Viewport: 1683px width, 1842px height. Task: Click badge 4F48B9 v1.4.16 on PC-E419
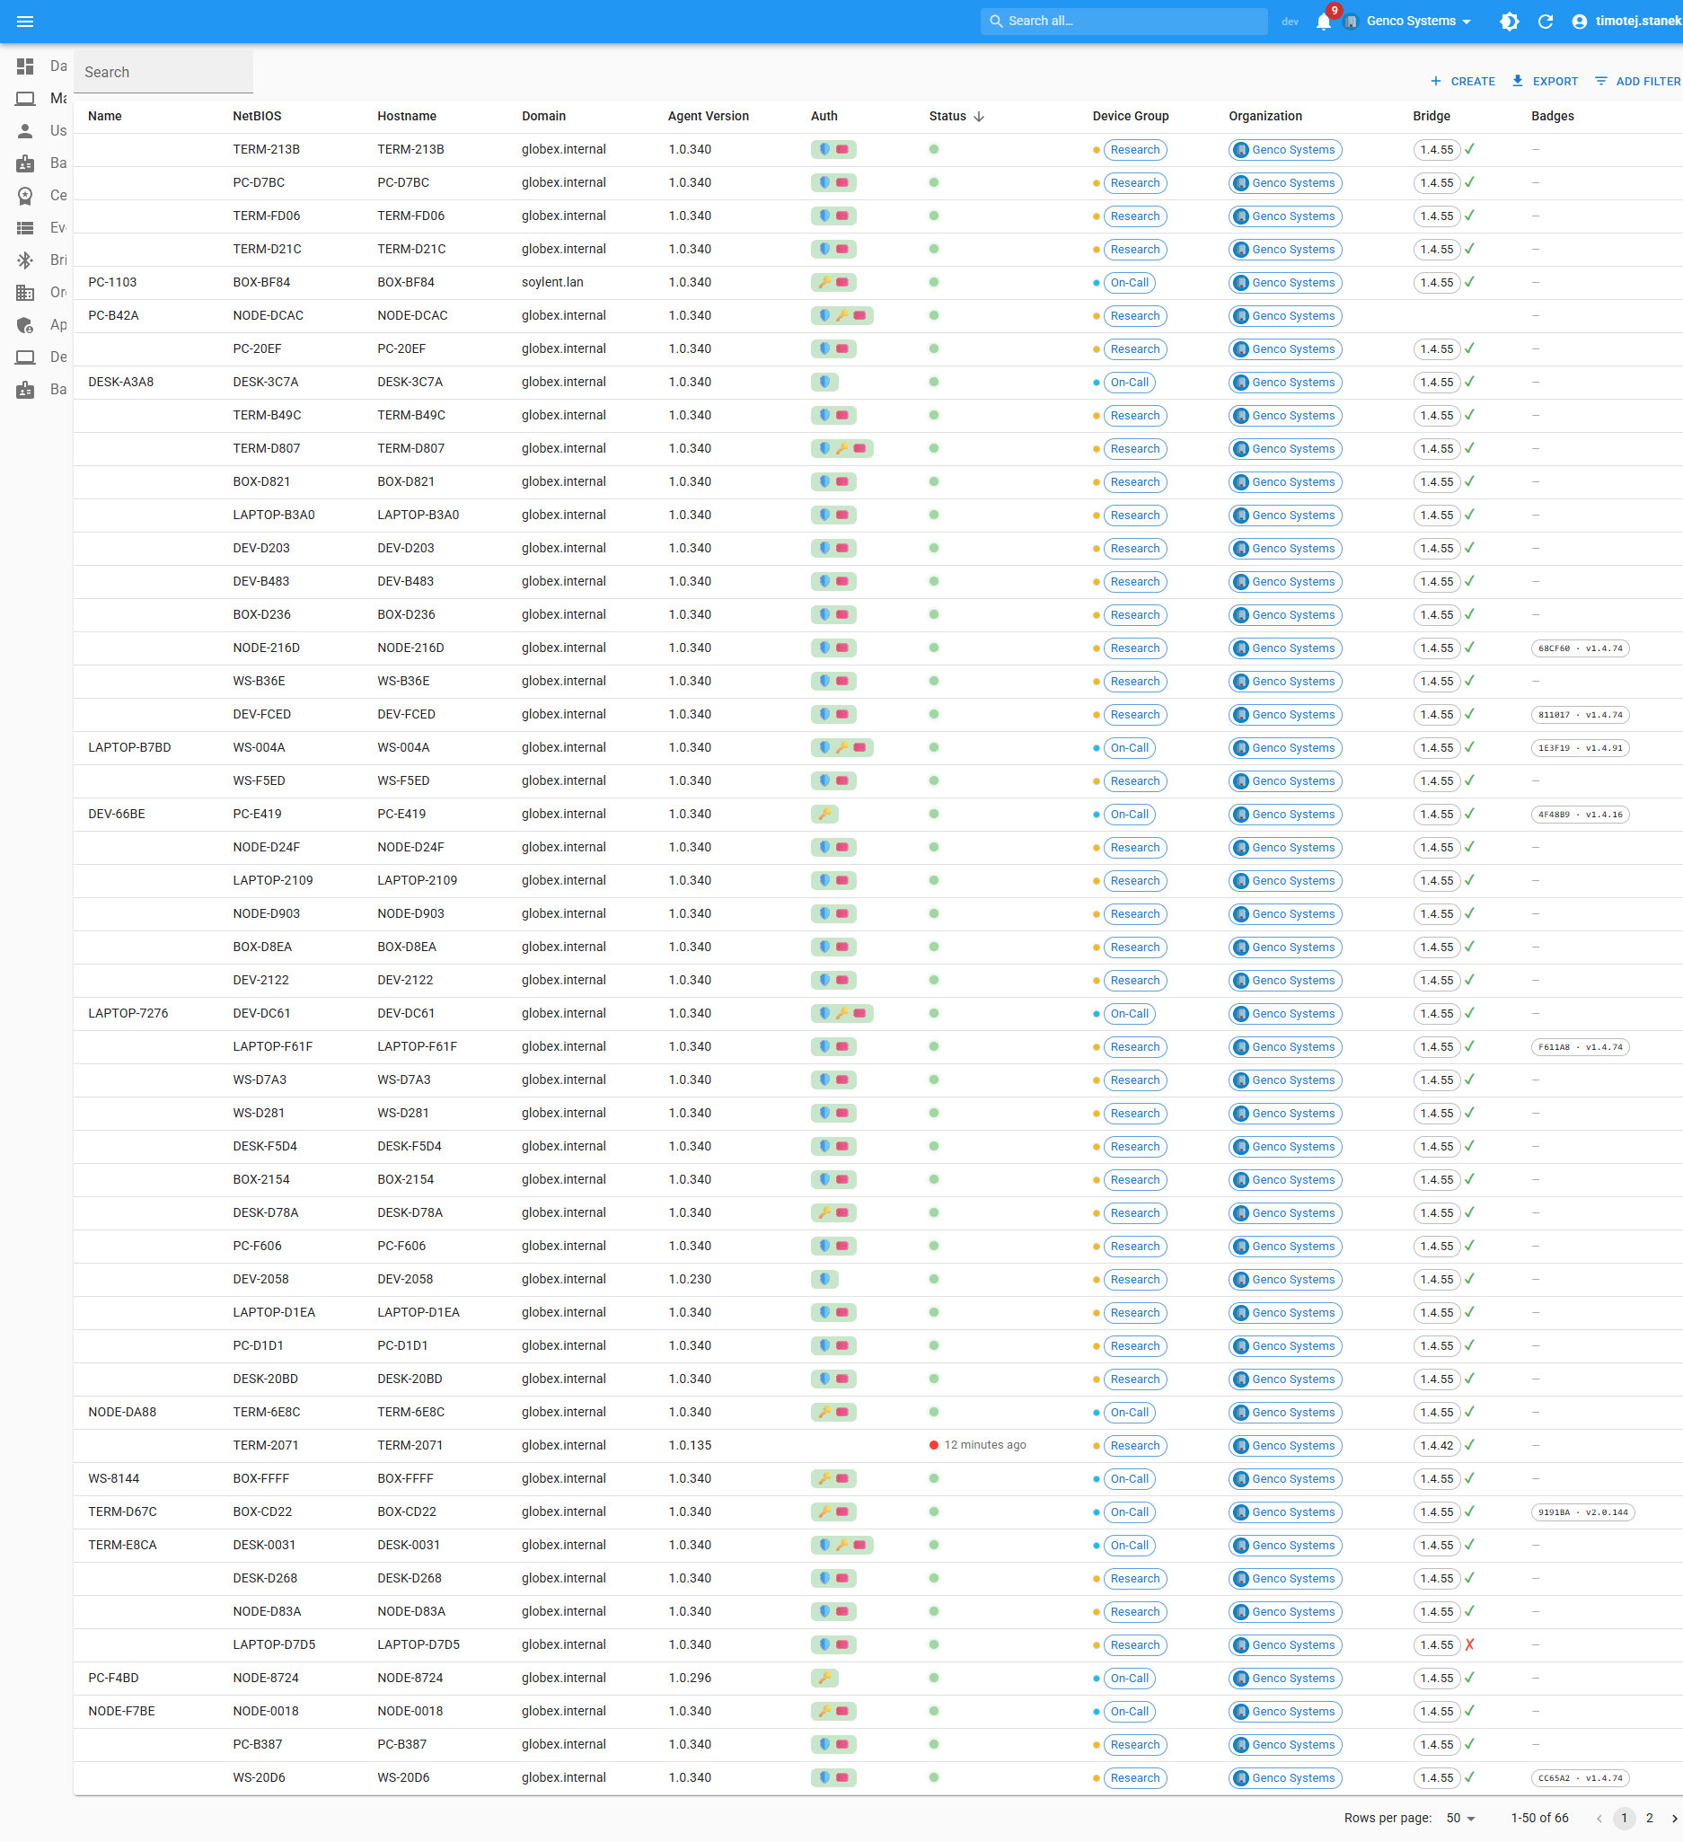click(1580, 814)
